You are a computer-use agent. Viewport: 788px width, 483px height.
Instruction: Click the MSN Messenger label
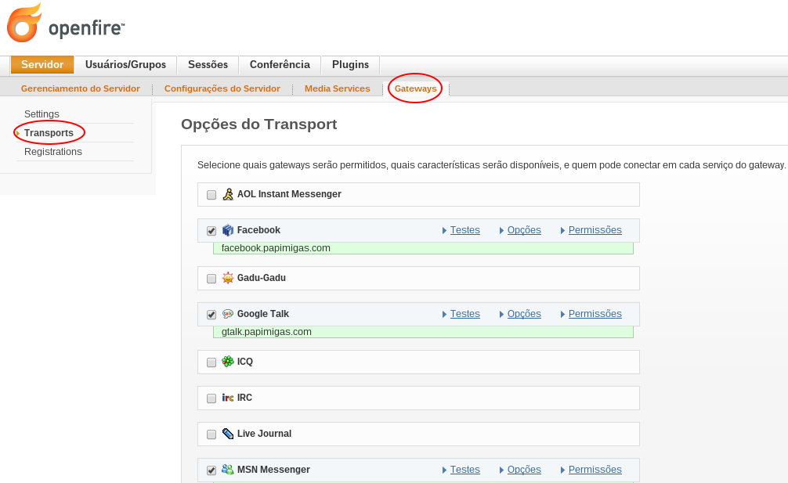click(273, 470)
